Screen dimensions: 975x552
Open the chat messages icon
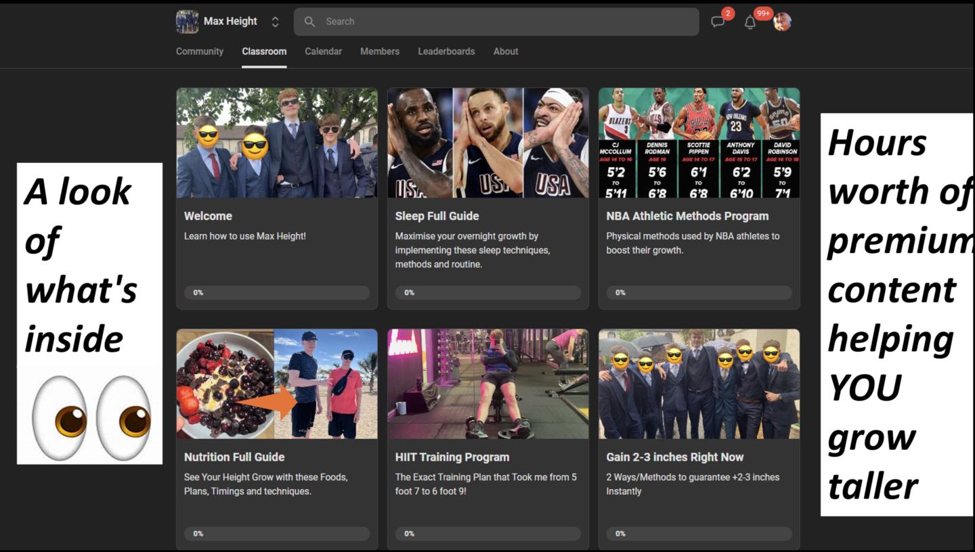(718, 22)
